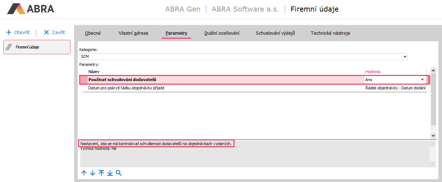Image resolution: width=442 pixels, height=182 pixels.
Task: Jump to first parameter with the top-arrow icon
Action: 101,173
